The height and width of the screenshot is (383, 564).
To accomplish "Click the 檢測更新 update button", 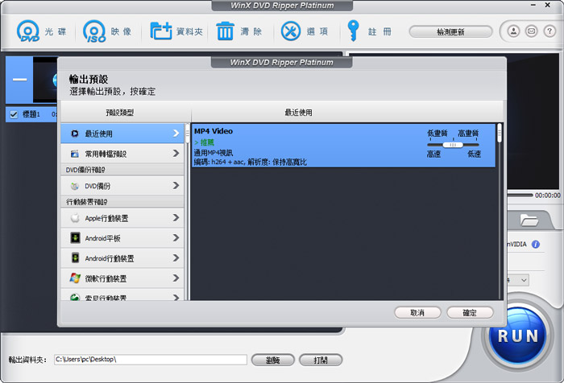I will 450,32.
